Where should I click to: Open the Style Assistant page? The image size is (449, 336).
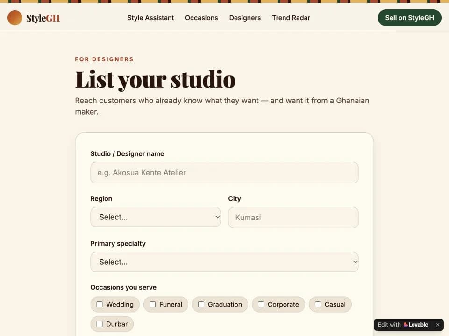pyautogui.click(x=150, y=18)
